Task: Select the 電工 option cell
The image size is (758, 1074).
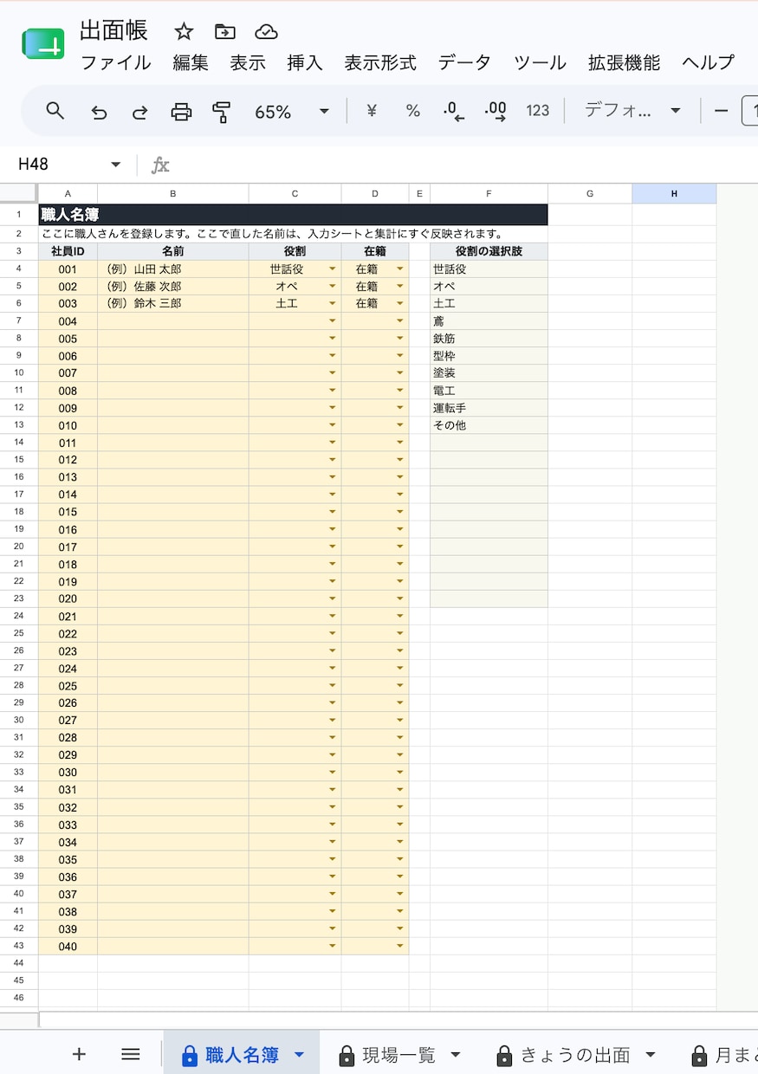Action: [x=489, y=391]
